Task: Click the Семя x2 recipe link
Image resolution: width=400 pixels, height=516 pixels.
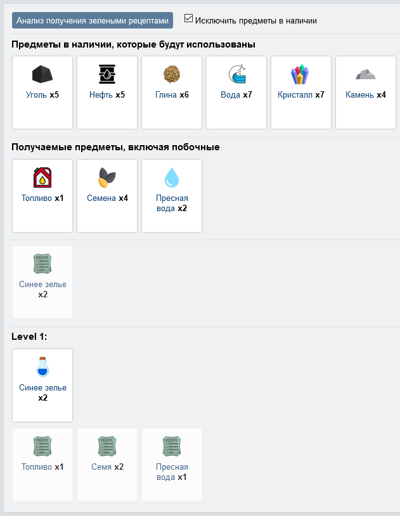Action: tap(107, 467)
